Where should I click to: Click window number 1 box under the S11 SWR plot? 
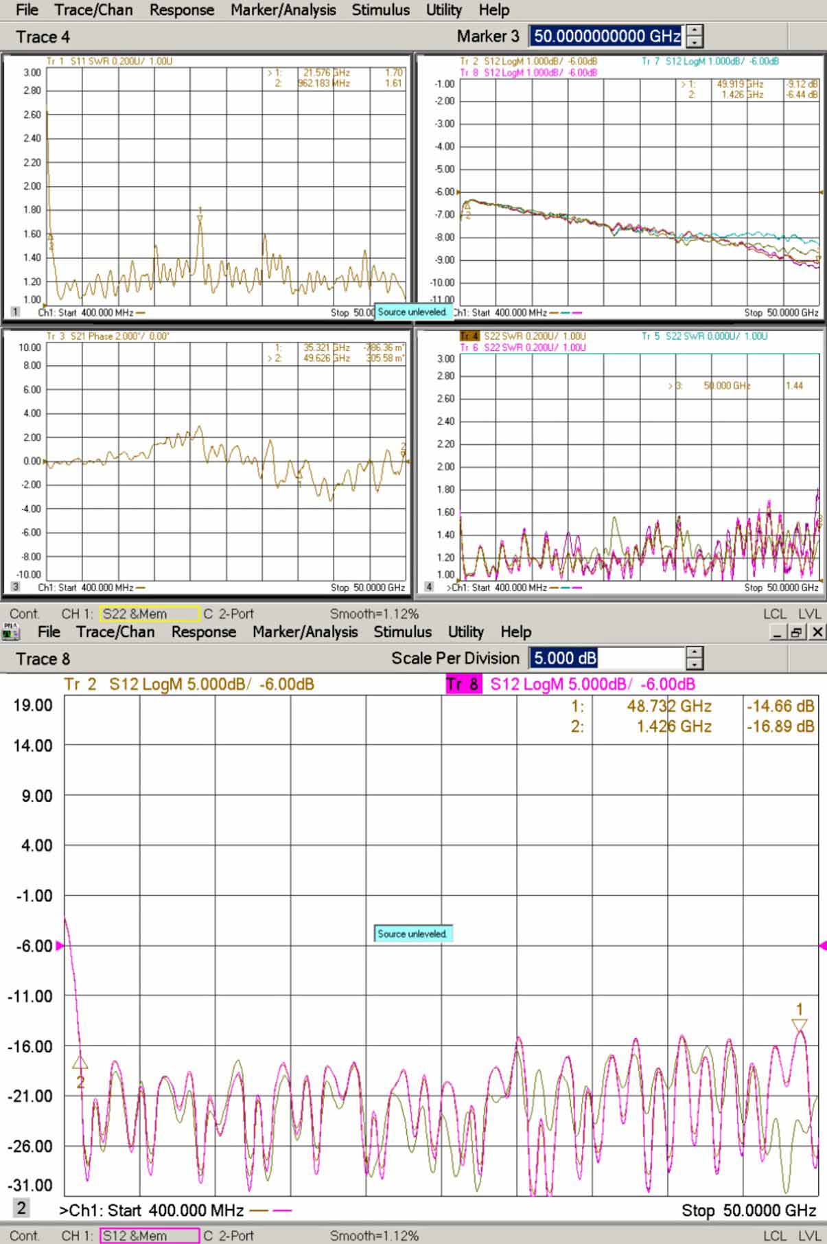[15, 312]
